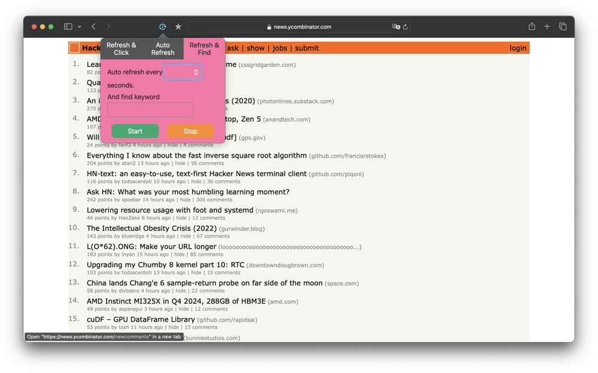Focus the find keyword text field
598x373 pixels.
click(x=150, y=110)
